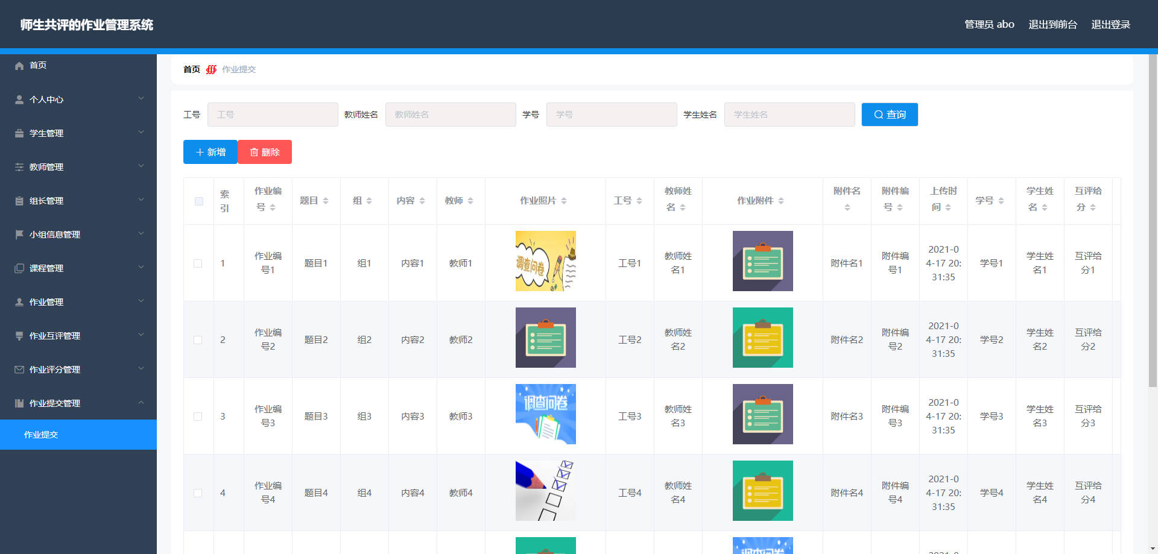The width and height of the screenshot is (1158, 554).
Task: Click the flag icon beside 小组信息管理
Action: pyautogui.click(x=19, y=235)
